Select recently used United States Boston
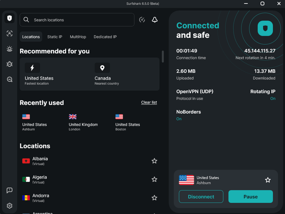Screen dimensions: 285x214 point(128,122)
